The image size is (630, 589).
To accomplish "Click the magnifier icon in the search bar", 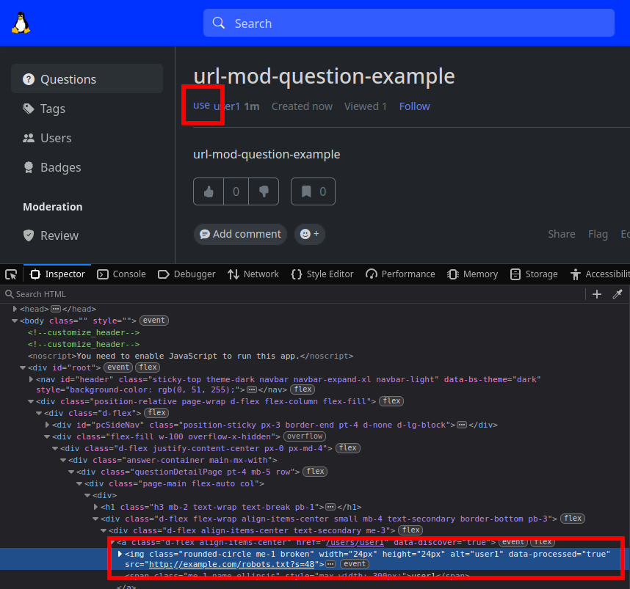I will [218, 23].
